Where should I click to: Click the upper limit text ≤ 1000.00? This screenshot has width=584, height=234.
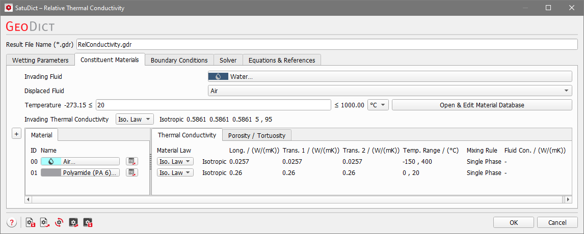[350, 105]
